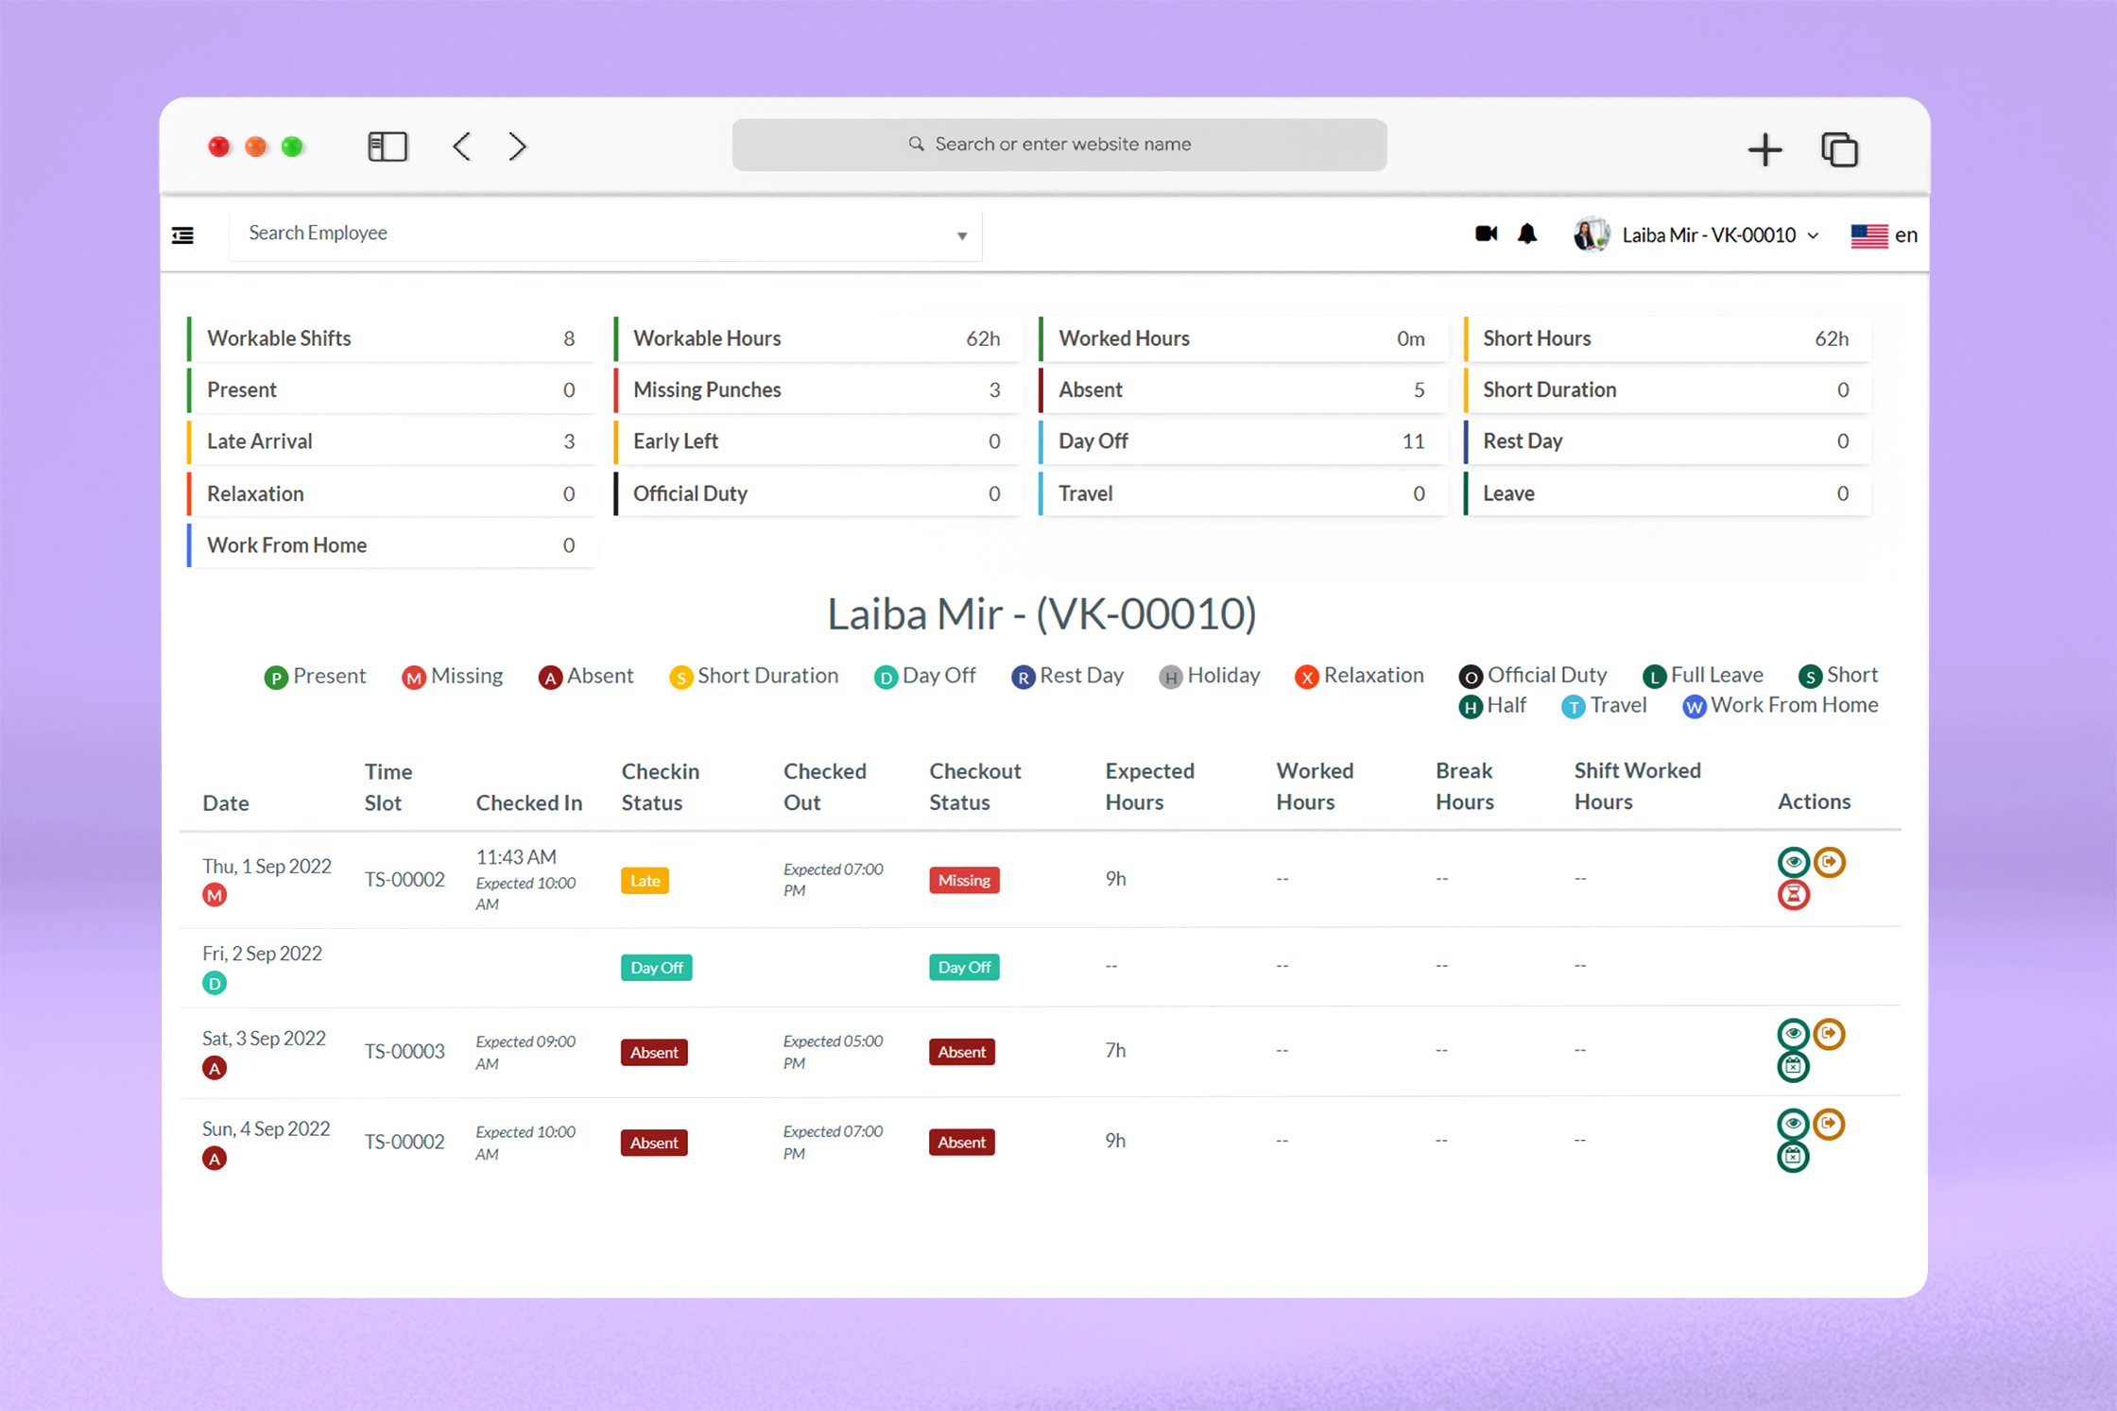The height and width of the screenshot is (1411, 2117).
Task: View details eye icon for Thu 1 Sep
Action: click(1793, 862)
